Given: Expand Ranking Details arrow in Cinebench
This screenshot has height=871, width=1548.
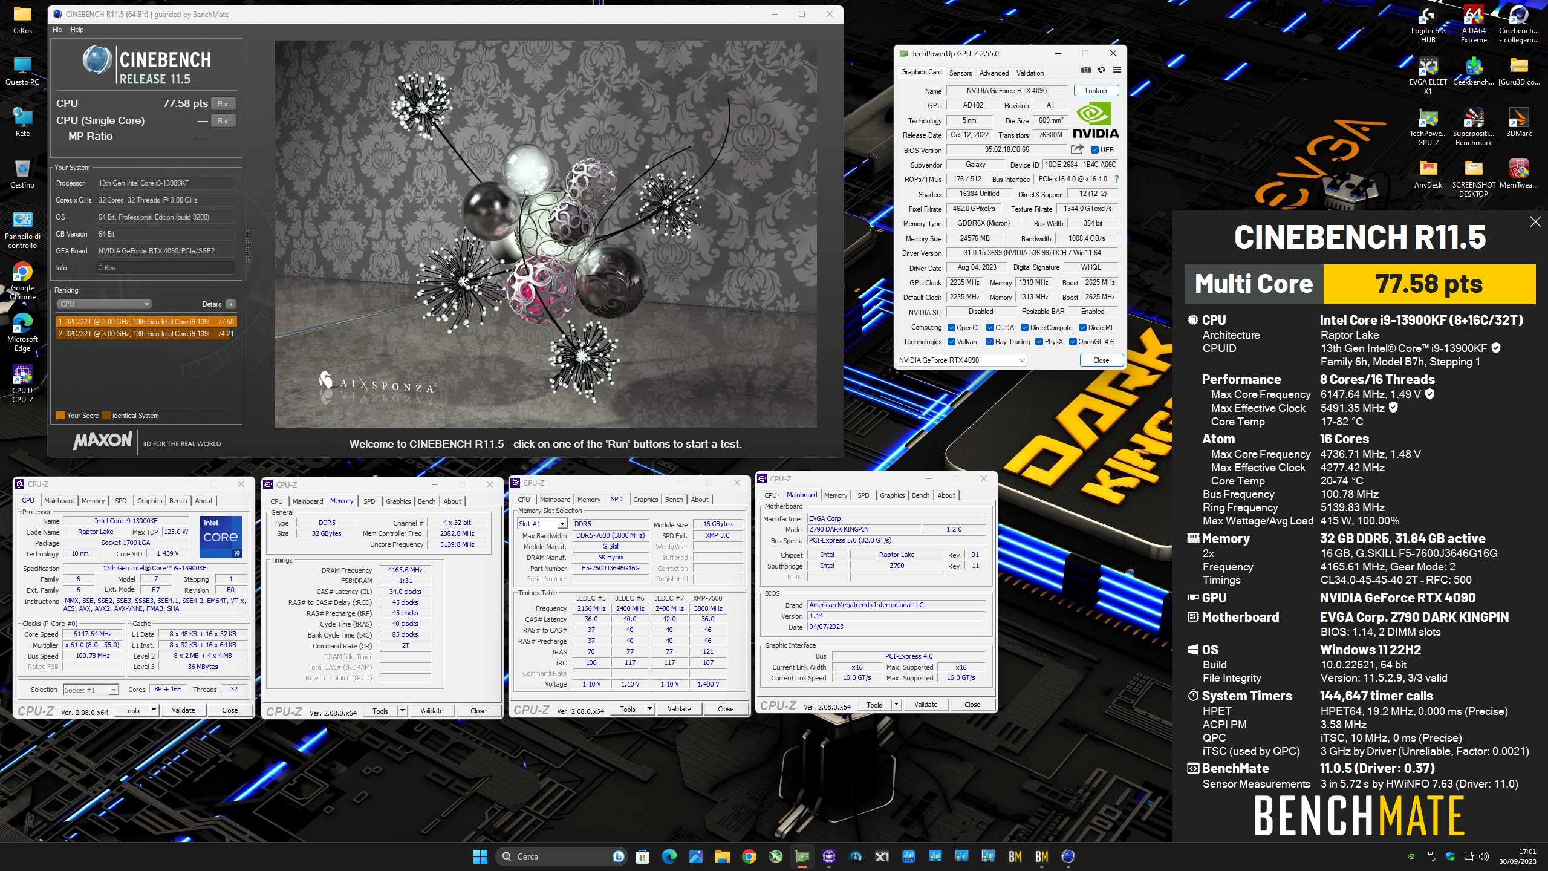Looking at the screenshot, I should coord(231,304).
